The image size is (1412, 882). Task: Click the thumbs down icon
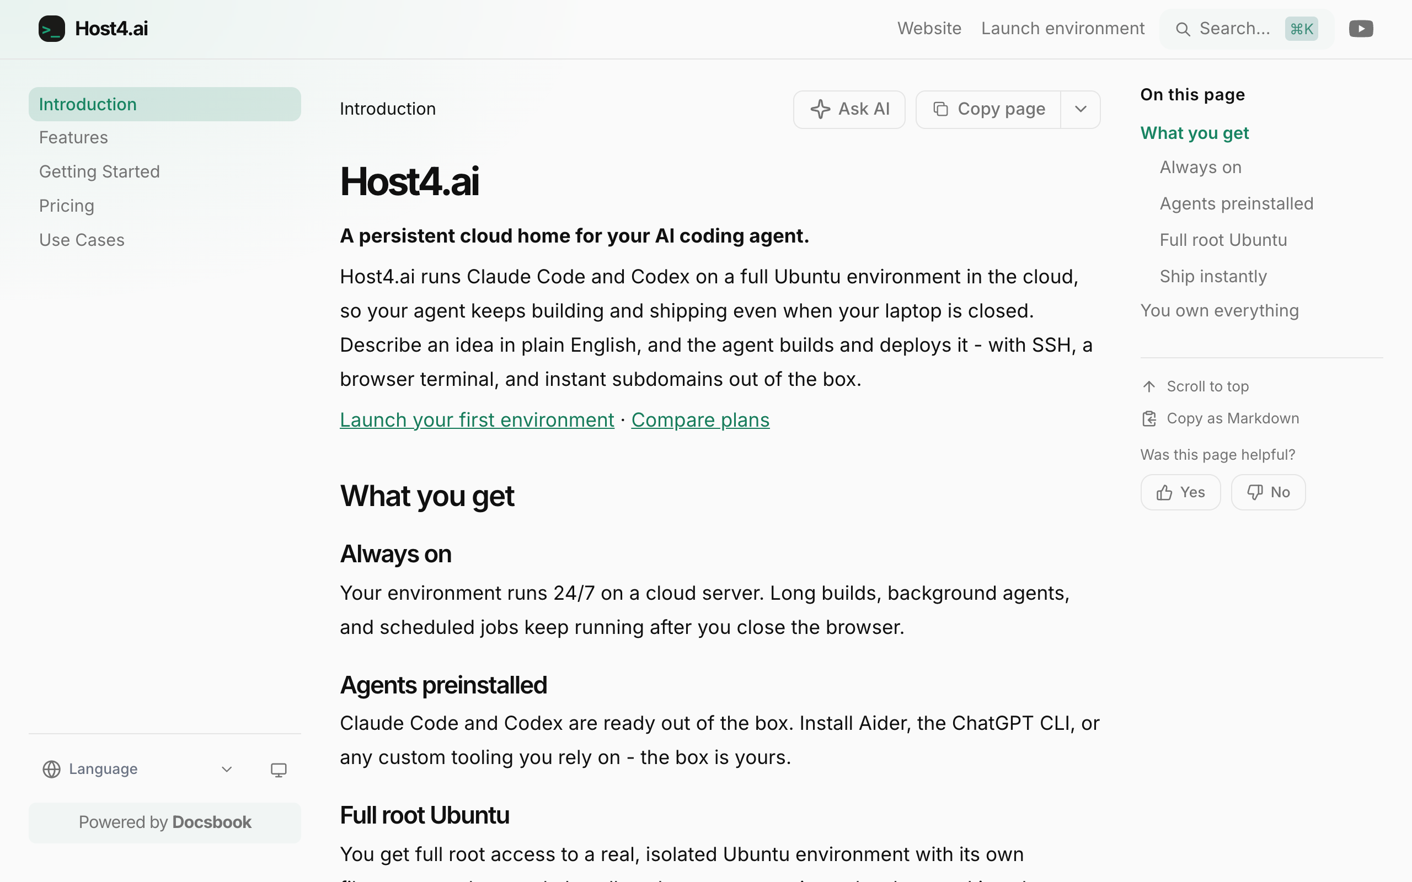[x=1254, y=493]
